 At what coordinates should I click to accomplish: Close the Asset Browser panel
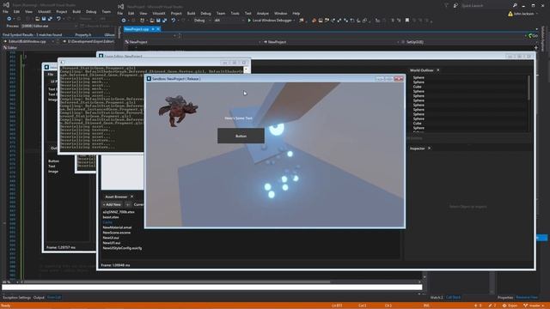click(x=131, y=197)
